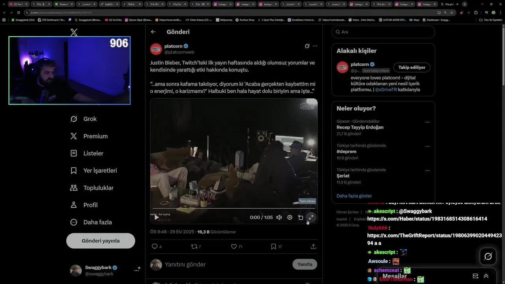Switch to the YouTube browser tab
Viewport: 505px width, 284px height.
(x=18, y=4)
